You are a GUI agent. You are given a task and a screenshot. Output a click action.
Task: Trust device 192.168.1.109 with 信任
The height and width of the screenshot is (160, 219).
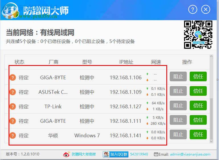point(198,91)
